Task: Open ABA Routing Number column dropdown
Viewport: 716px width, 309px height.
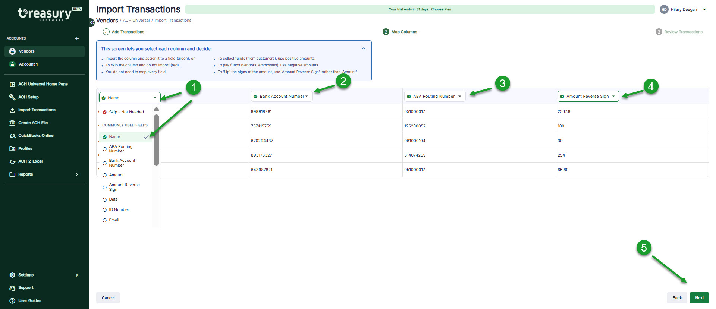Action: click(x=435, y=96)
